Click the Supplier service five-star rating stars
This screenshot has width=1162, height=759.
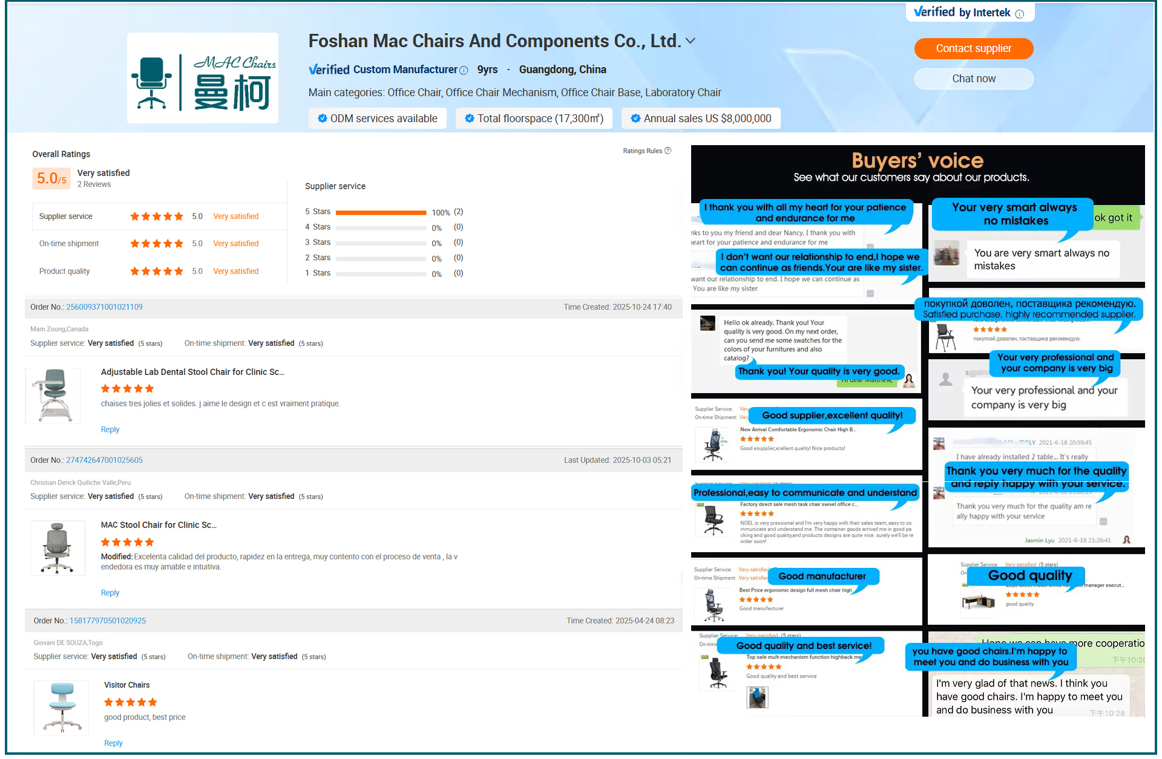157,217
